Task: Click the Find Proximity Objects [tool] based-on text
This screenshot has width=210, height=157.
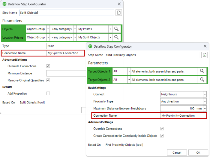Action: pos(124,145)
